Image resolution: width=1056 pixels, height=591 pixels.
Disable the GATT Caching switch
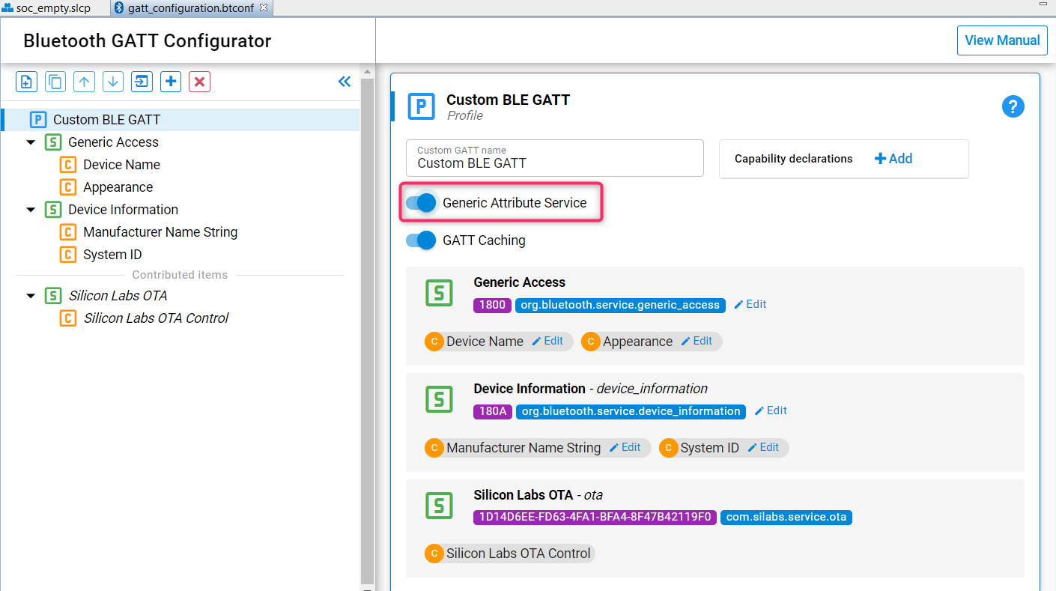421,240
